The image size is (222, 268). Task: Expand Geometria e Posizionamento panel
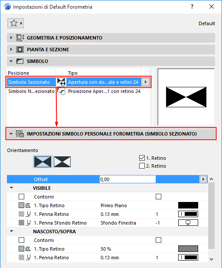(x=11, y=38)
